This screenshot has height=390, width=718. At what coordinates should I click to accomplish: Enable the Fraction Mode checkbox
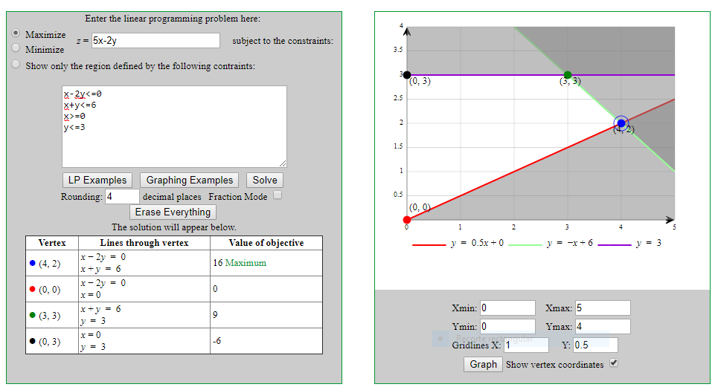point(278,196)
